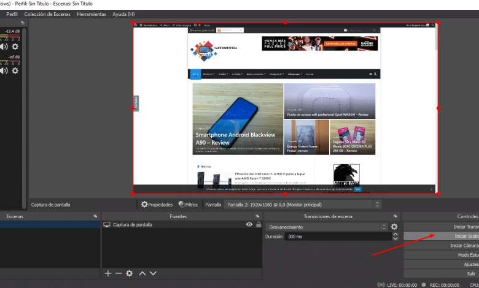The width and height of the screenshot is (479, 288).
Task: Pop out the audio mixer dock
Action: coord(22,23)
